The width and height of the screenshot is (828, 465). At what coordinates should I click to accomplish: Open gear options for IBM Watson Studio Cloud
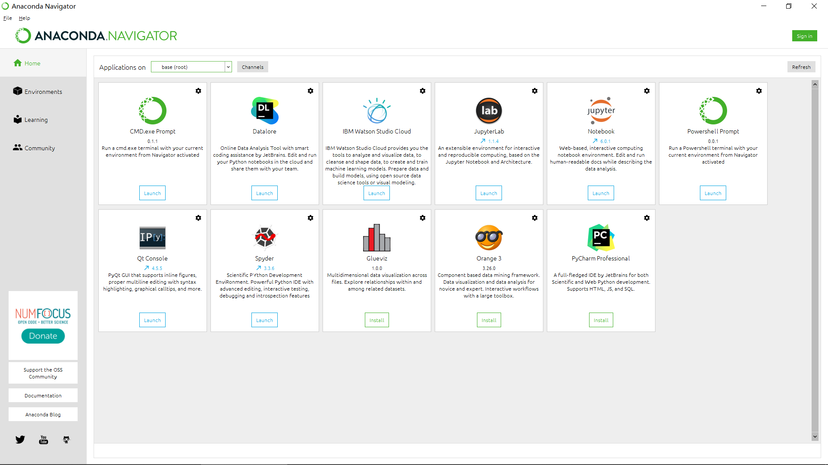click(423, 91)
